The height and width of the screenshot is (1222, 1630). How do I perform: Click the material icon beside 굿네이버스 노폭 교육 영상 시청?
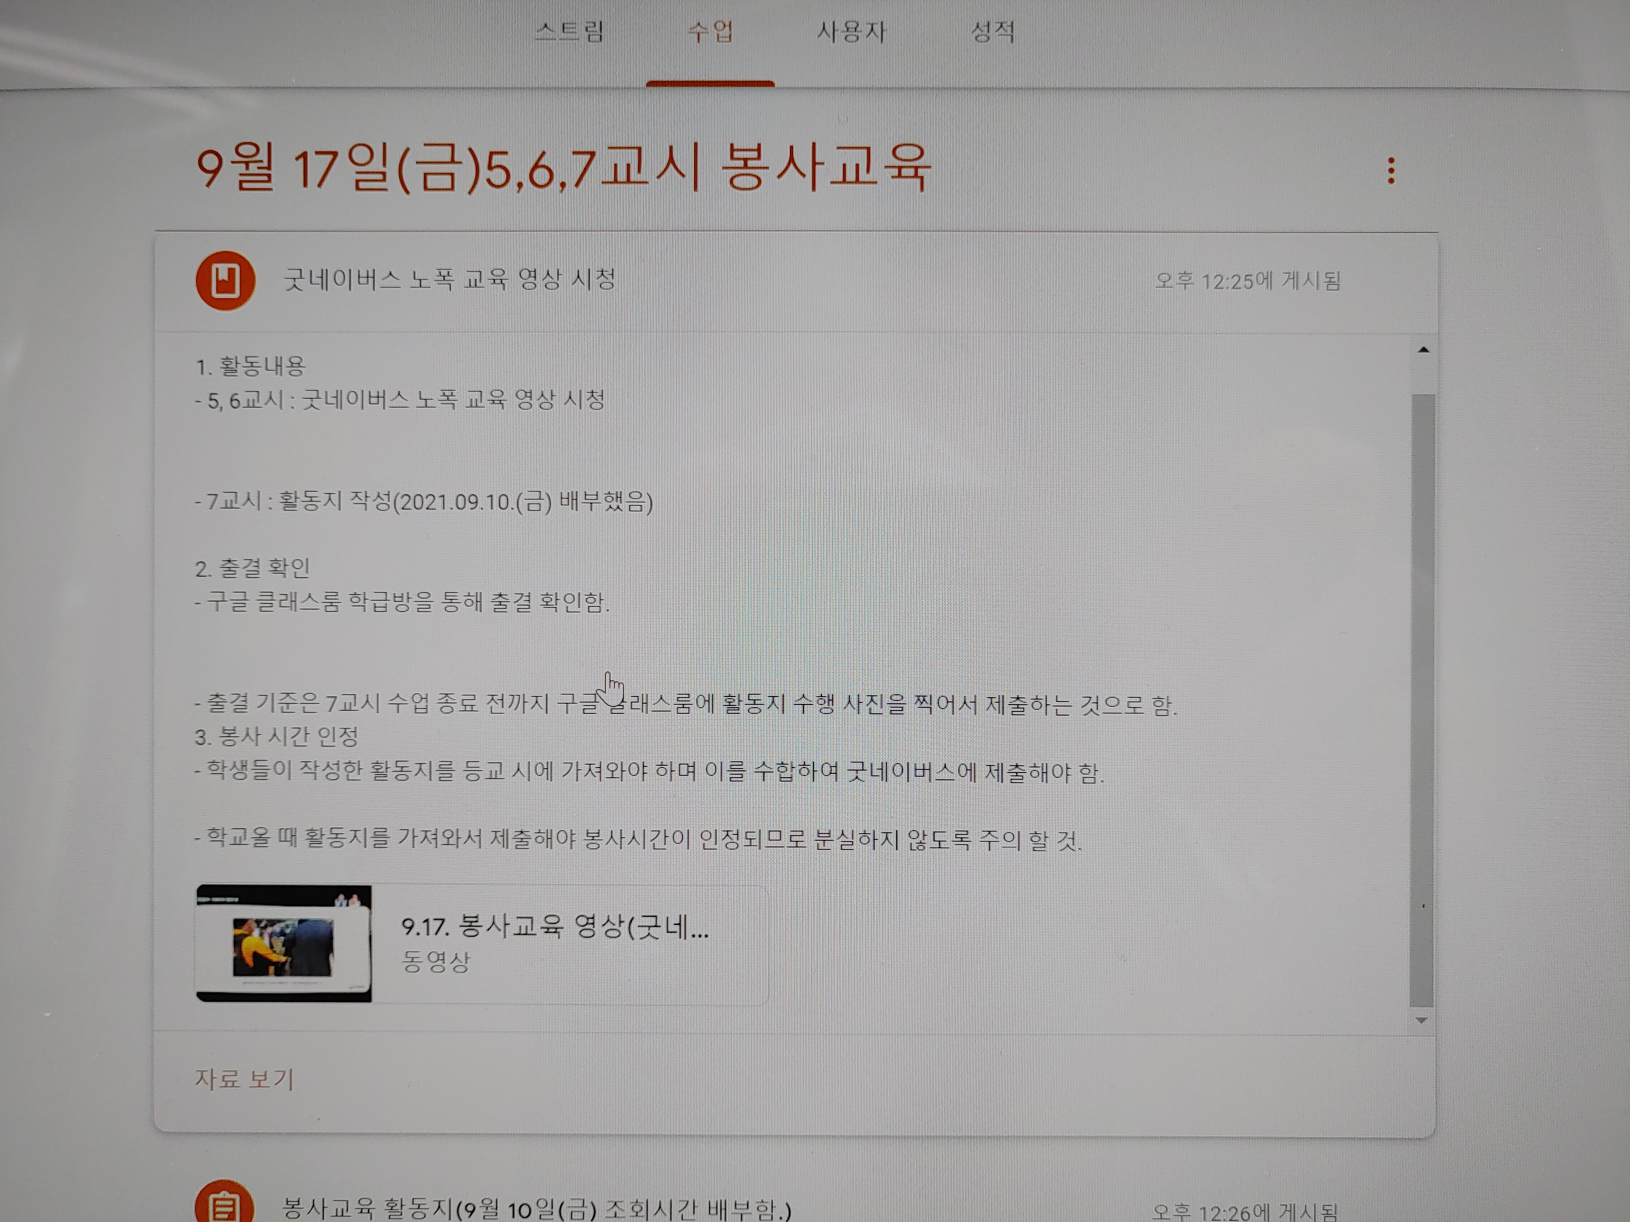coord(226,280)
